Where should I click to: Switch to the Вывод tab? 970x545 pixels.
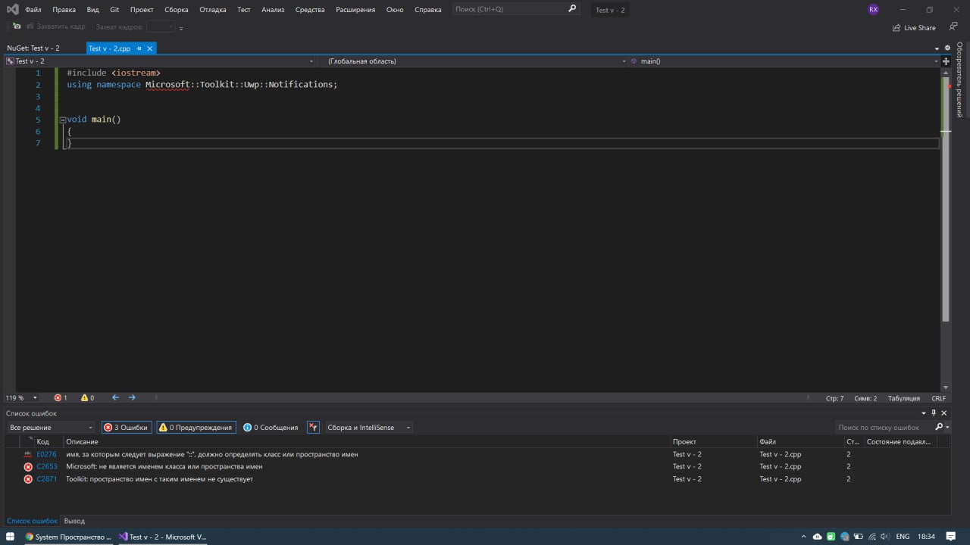(x=74, y=521)
